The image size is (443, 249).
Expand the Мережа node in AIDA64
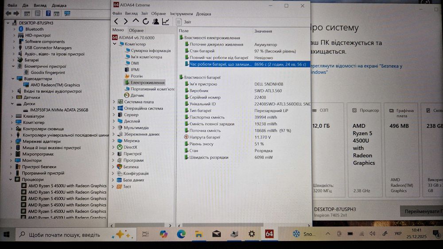(114, 141)
